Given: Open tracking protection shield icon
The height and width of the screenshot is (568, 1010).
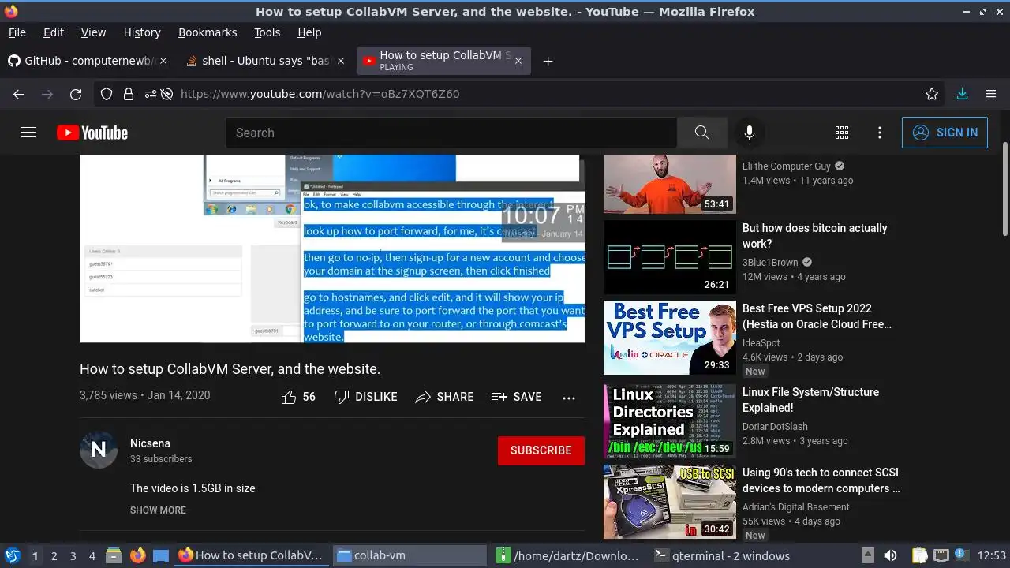Looking at the screenshot, I should [x=107, y=94].
